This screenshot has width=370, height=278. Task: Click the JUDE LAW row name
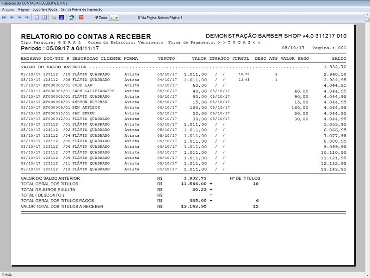[82, 85]
